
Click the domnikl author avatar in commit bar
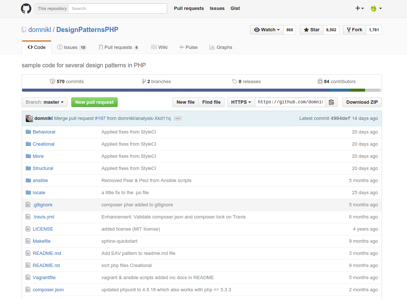(29, 118)
